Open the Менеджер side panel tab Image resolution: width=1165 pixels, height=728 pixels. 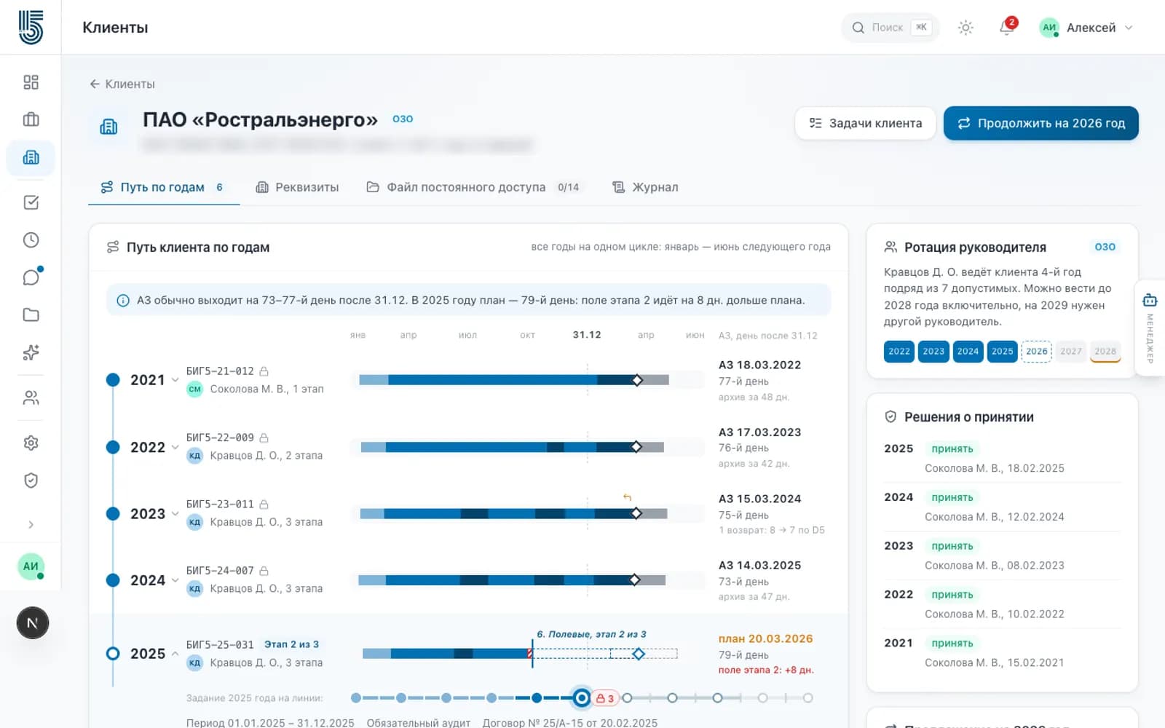coord(1150,328)
